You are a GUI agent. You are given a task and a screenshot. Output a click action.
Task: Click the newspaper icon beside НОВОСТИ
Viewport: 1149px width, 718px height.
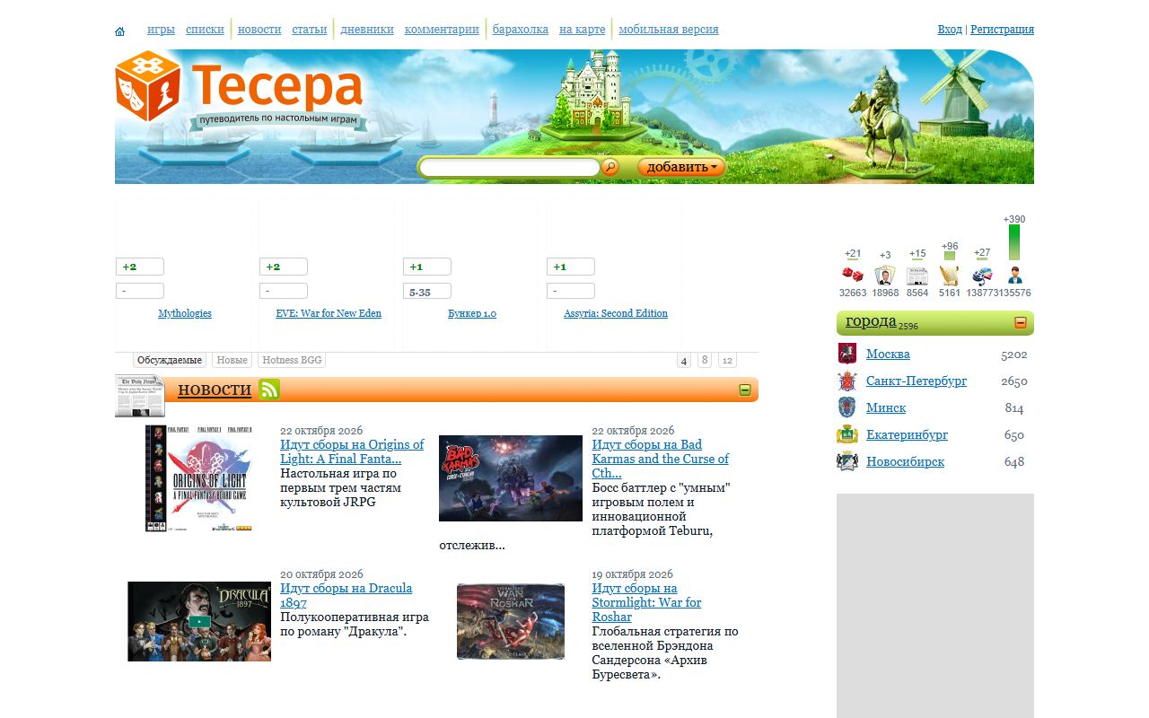click(x=139, y=396)
